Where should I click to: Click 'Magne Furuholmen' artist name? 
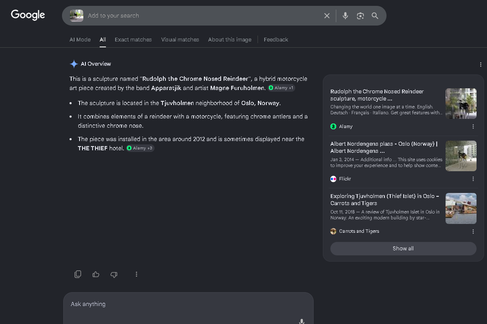[x=237, y=88]
